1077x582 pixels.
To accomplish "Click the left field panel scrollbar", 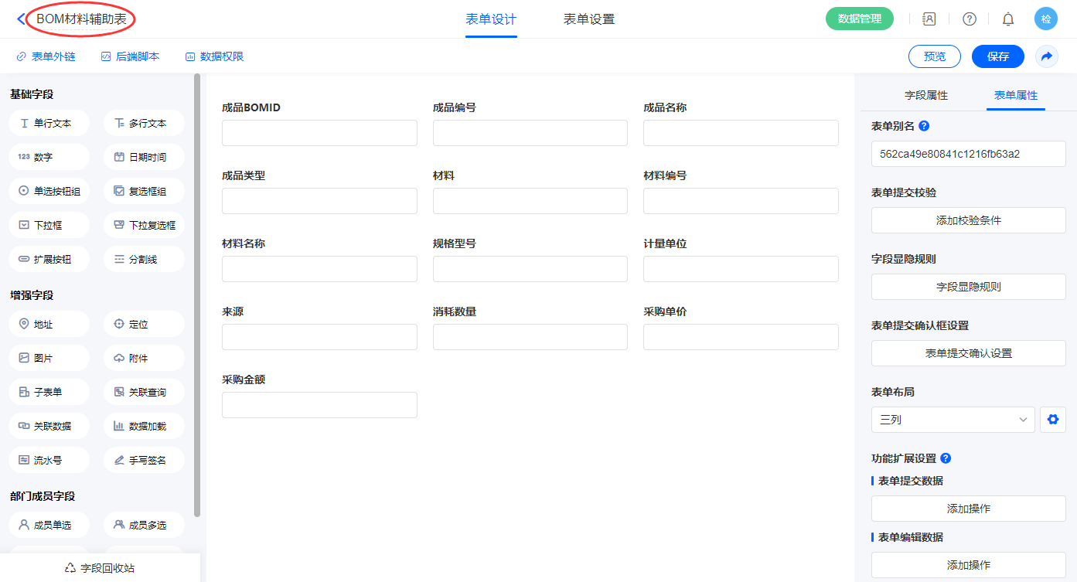I will click(197, 294).
